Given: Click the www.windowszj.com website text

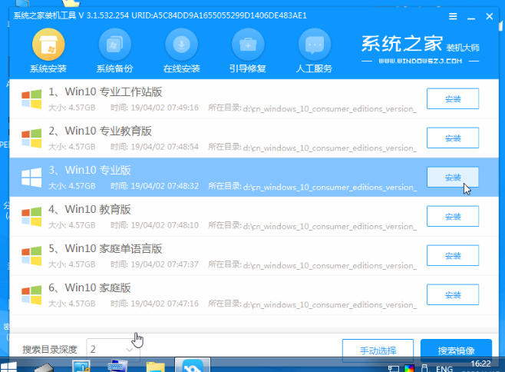Looking at the screenshot, I should [x=421, y=61].
